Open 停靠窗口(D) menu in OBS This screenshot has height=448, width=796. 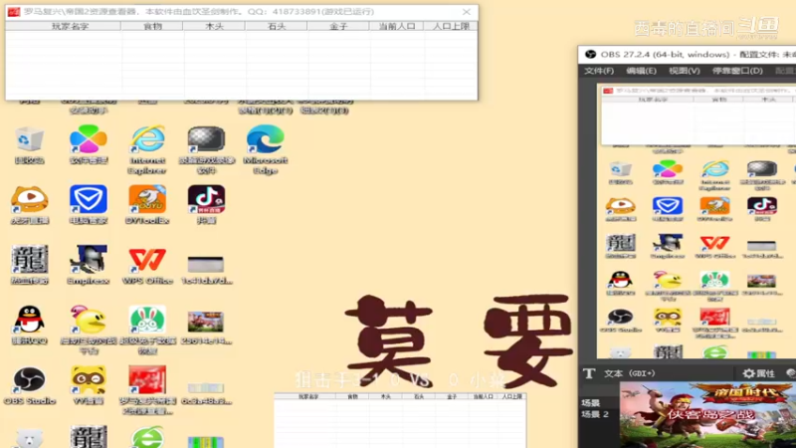(737, 71)
